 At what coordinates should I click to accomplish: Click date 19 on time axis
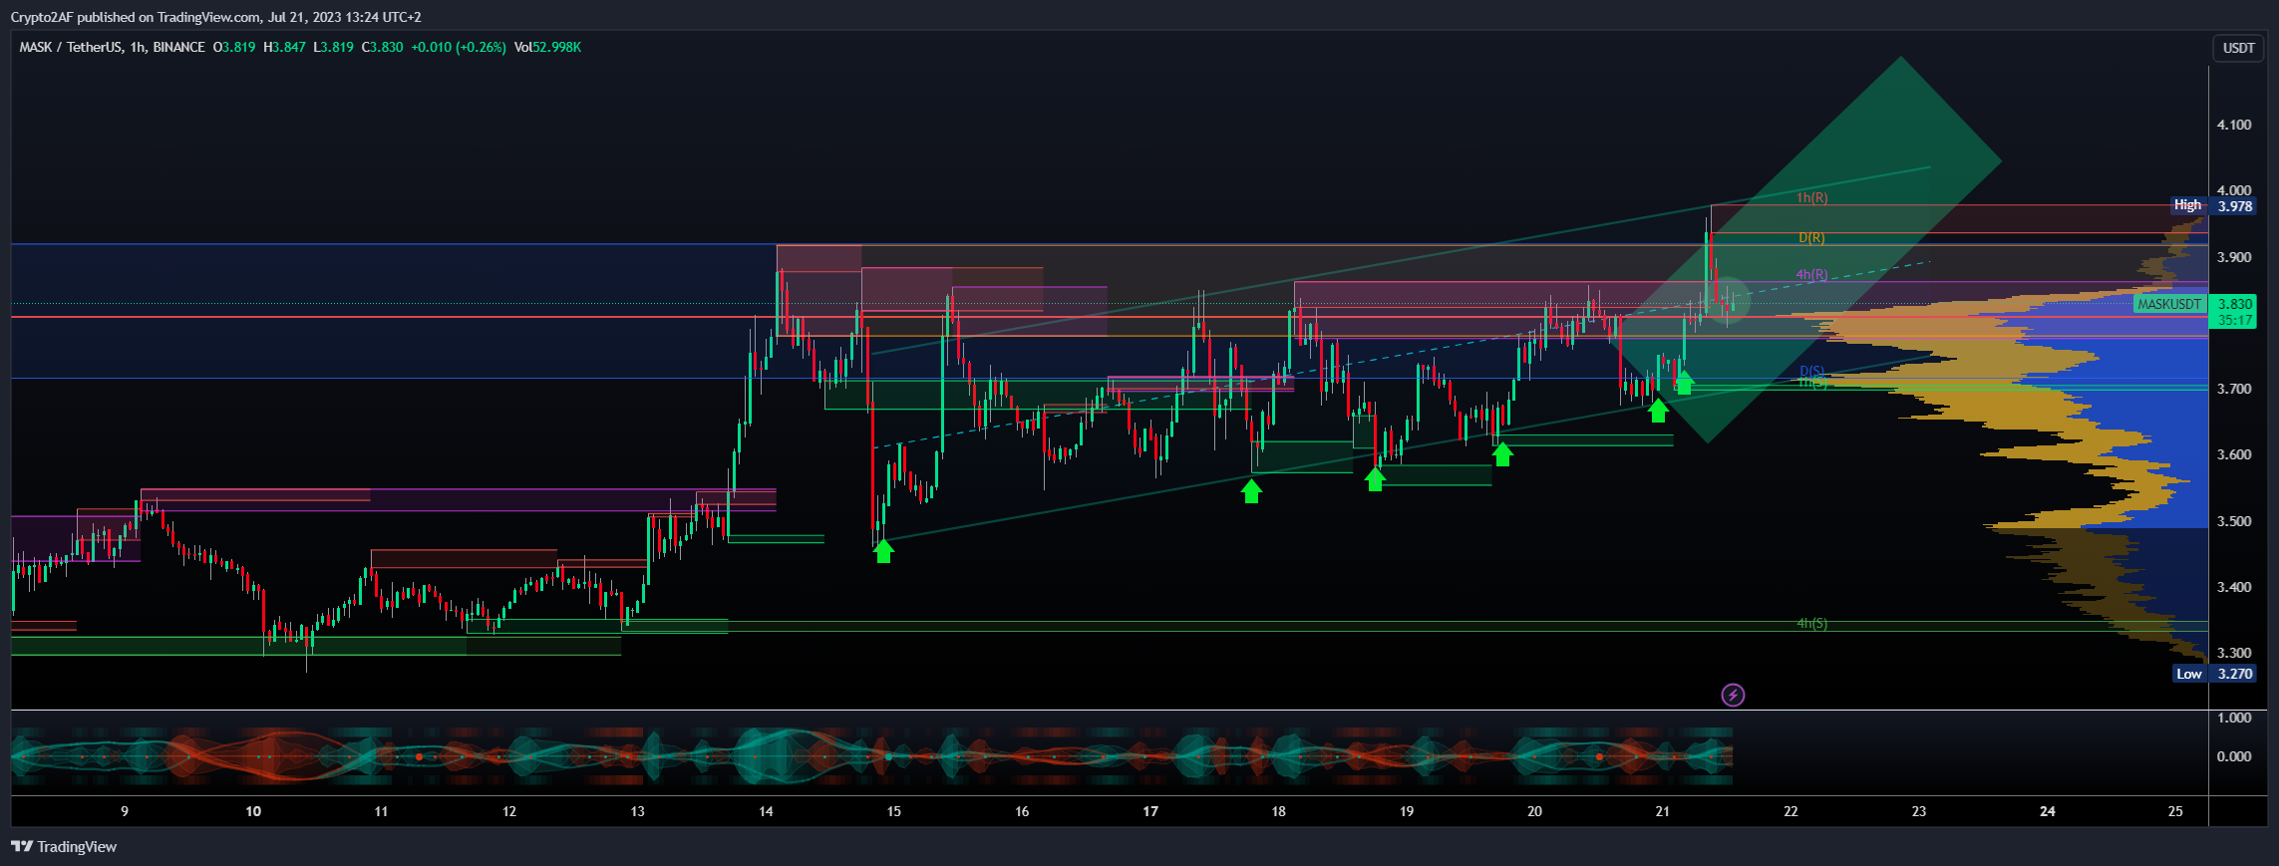click(x=1407, y=811)
